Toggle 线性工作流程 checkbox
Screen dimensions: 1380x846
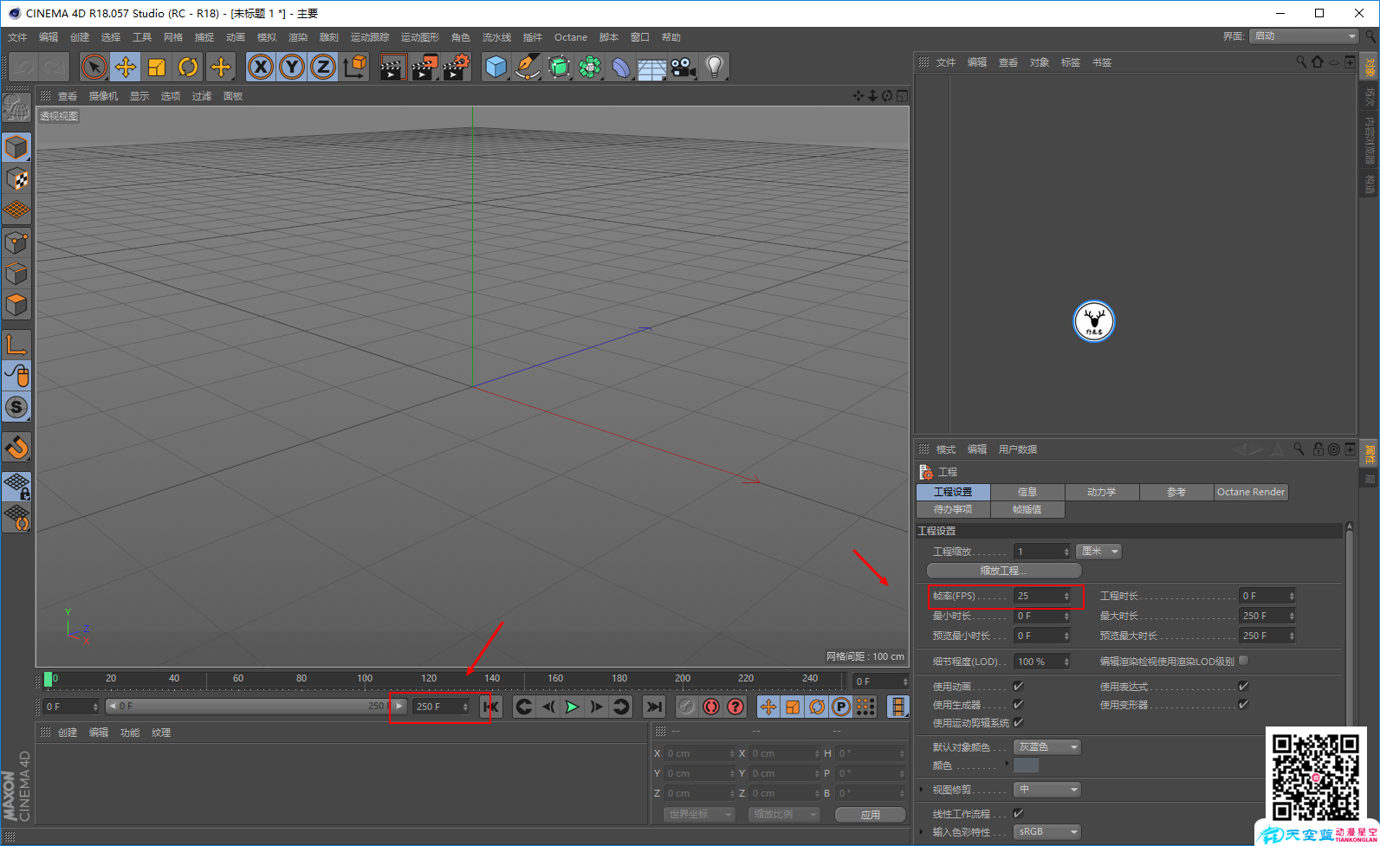pos(1018,813)
